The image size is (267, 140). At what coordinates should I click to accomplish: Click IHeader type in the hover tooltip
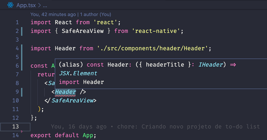(211, 65)
